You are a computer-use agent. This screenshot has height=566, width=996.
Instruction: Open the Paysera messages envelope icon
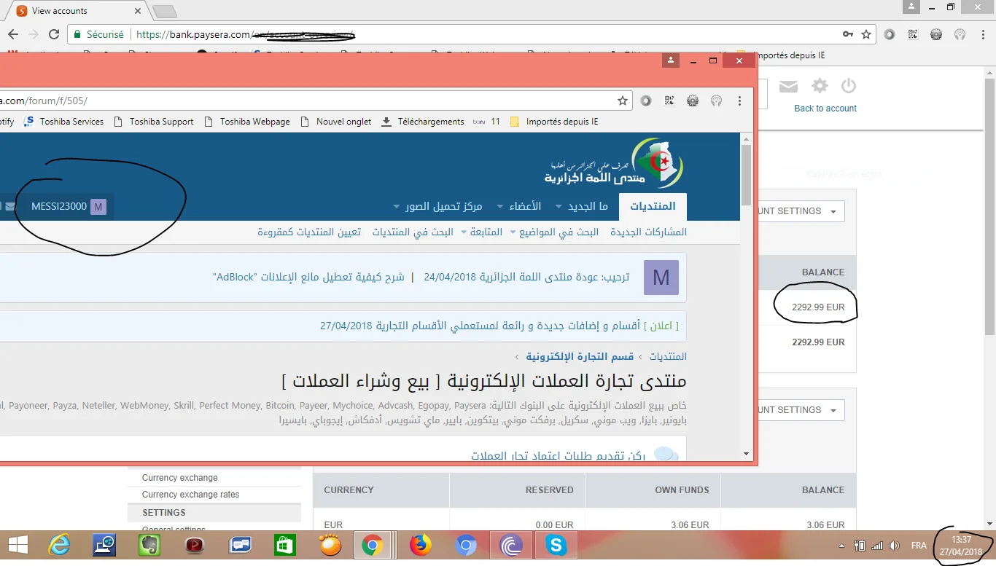[x=788, y=87]
